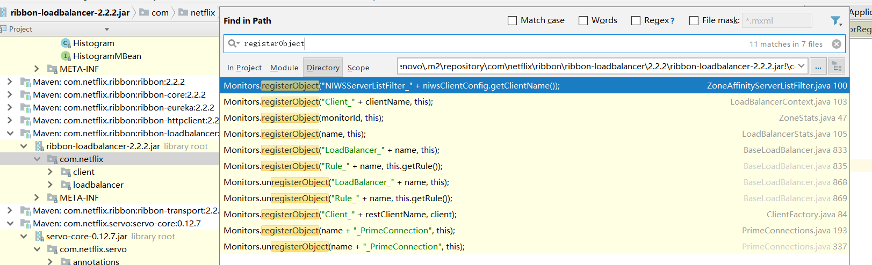Click the ribbon-loadbalancer-2.2.2.jar library icon in tree

click(39, 146)
